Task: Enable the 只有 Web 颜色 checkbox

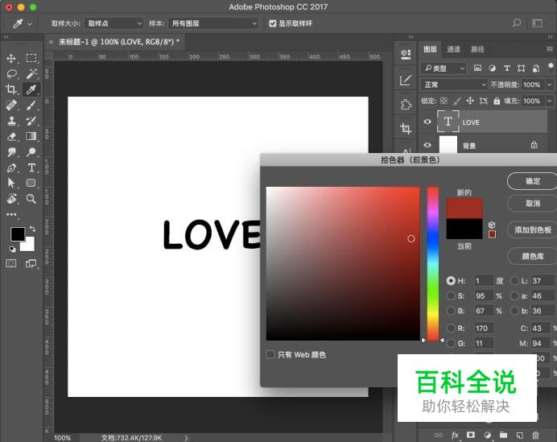Action: click(270, 354)
